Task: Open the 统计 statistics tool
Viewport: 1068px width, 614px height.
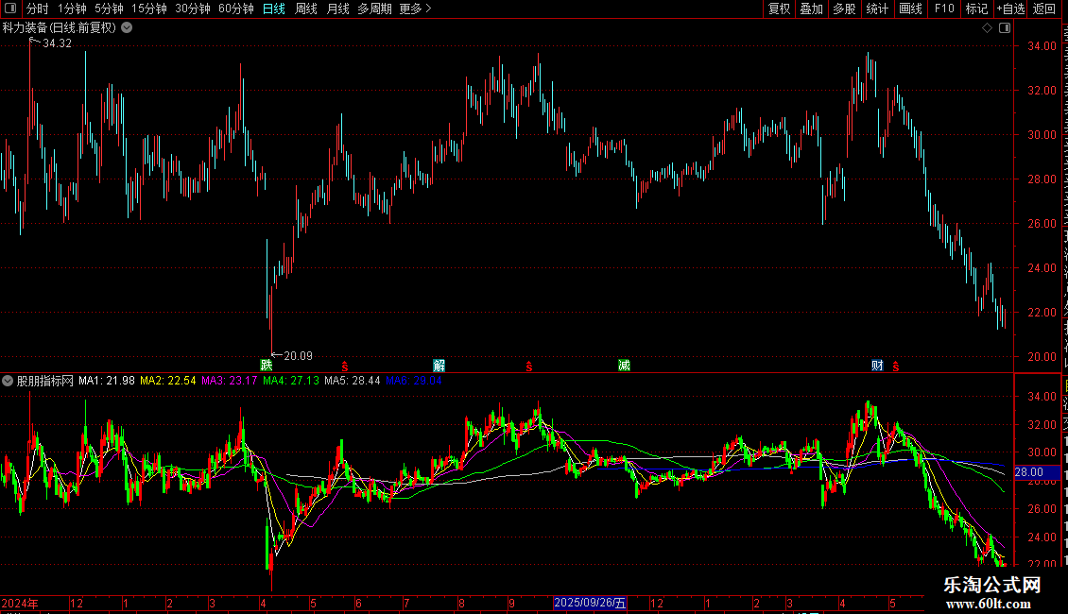Action: coord(876,9)
